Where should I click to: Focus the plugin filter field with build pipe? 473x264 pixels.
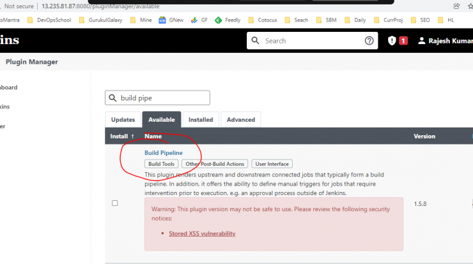point(157,98)
